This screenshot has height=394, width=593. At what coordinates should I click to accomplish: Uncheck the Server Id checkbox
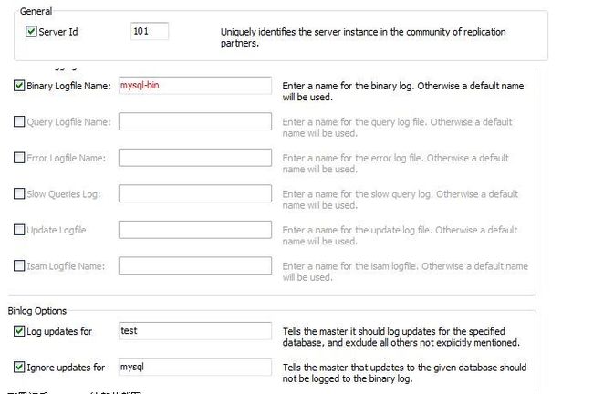coord(31,31)
